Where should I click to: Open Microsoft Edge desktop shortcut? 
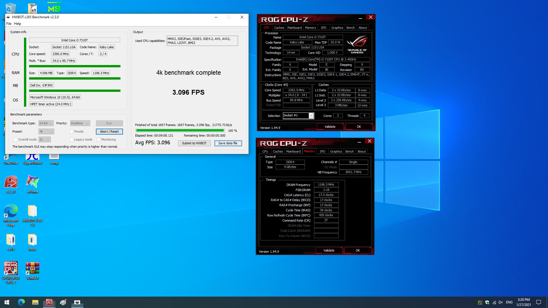coord(11,215)
